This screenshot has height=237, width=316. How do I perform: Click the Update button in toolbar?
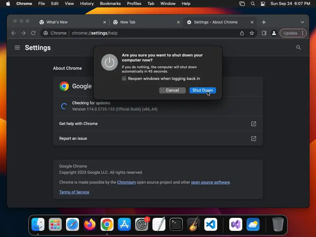click(290, 33)
